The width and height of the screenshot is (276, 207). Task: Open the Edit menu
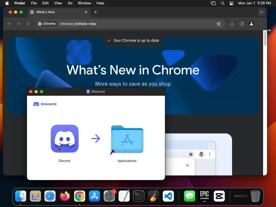tap(45, 3)
